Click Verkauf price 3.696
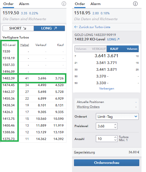The width and height of the screenshot is (146, 172). (x=42, y=78)
